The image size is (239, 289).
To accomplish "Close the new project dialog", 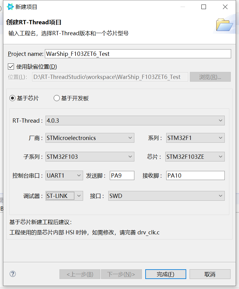I will click(x=225, y=7).
